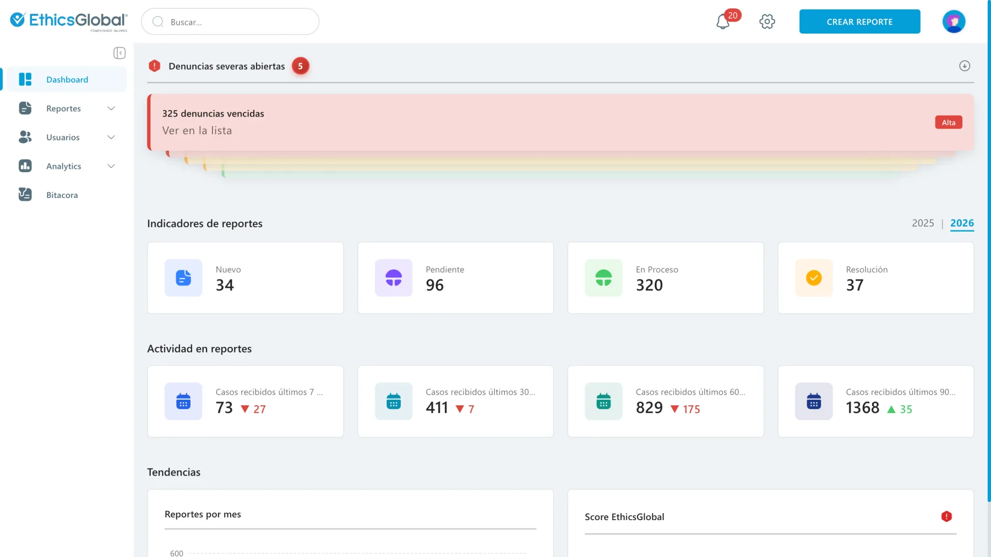Click the 829 cases value
The height and width of the screenshot is (557, 991).
point(649,408)
